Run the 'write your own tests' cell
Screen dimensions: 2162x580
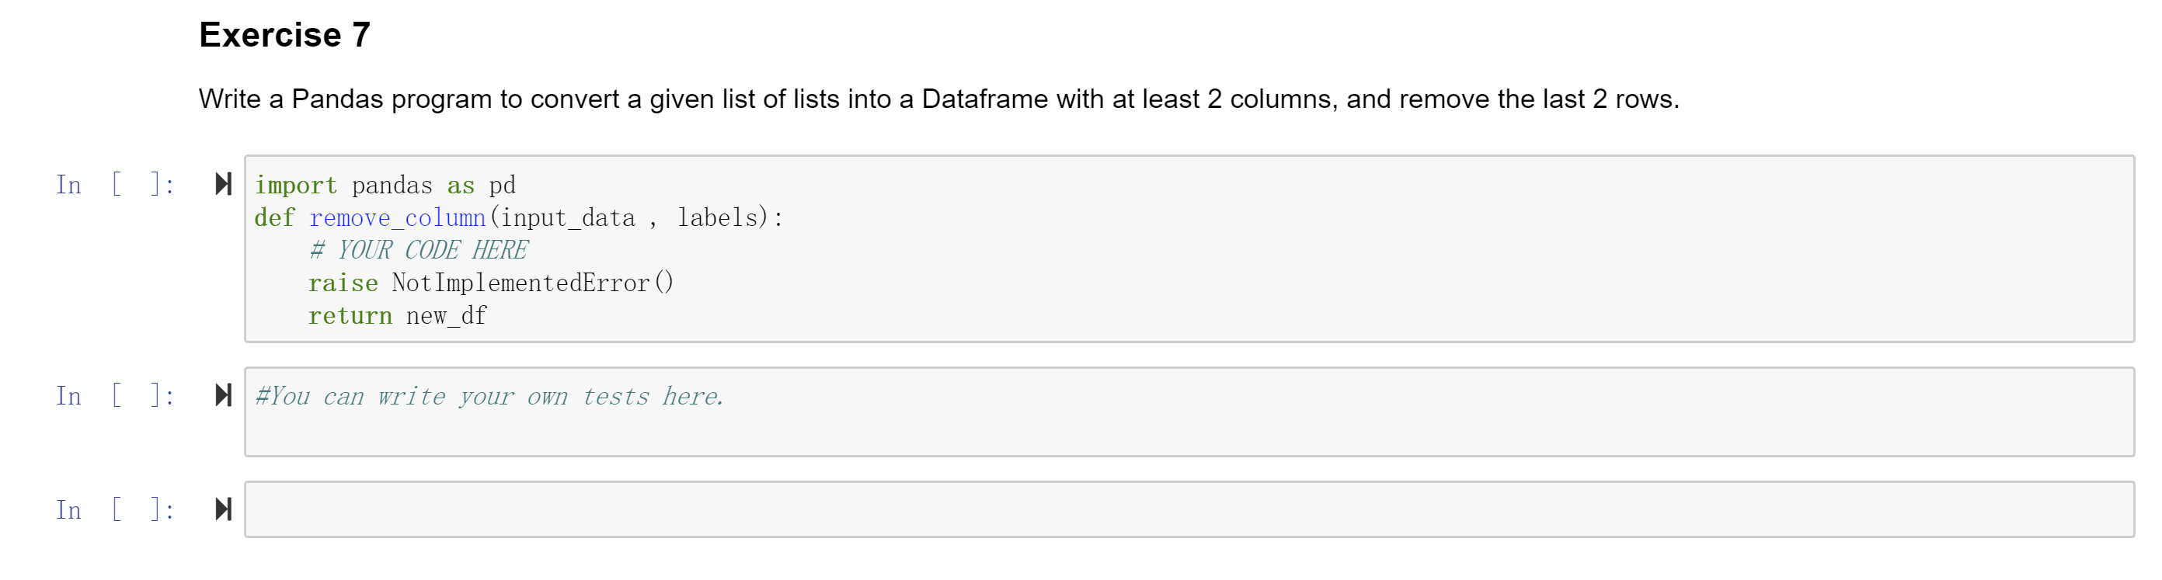(223, 395)
